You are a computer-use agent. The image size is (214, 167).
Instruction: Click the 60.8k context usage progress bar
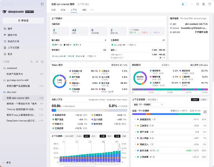(89, 110)
